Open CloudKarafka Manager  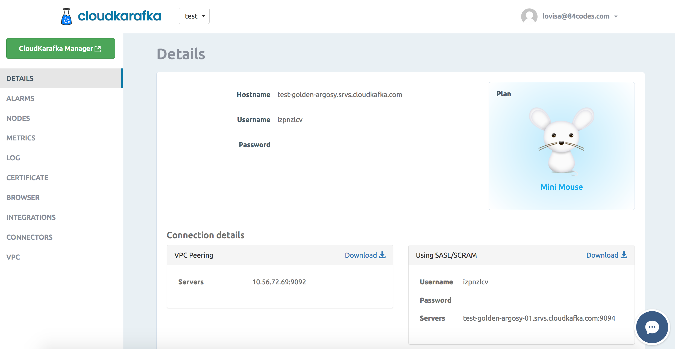click(x=61, y=49)
